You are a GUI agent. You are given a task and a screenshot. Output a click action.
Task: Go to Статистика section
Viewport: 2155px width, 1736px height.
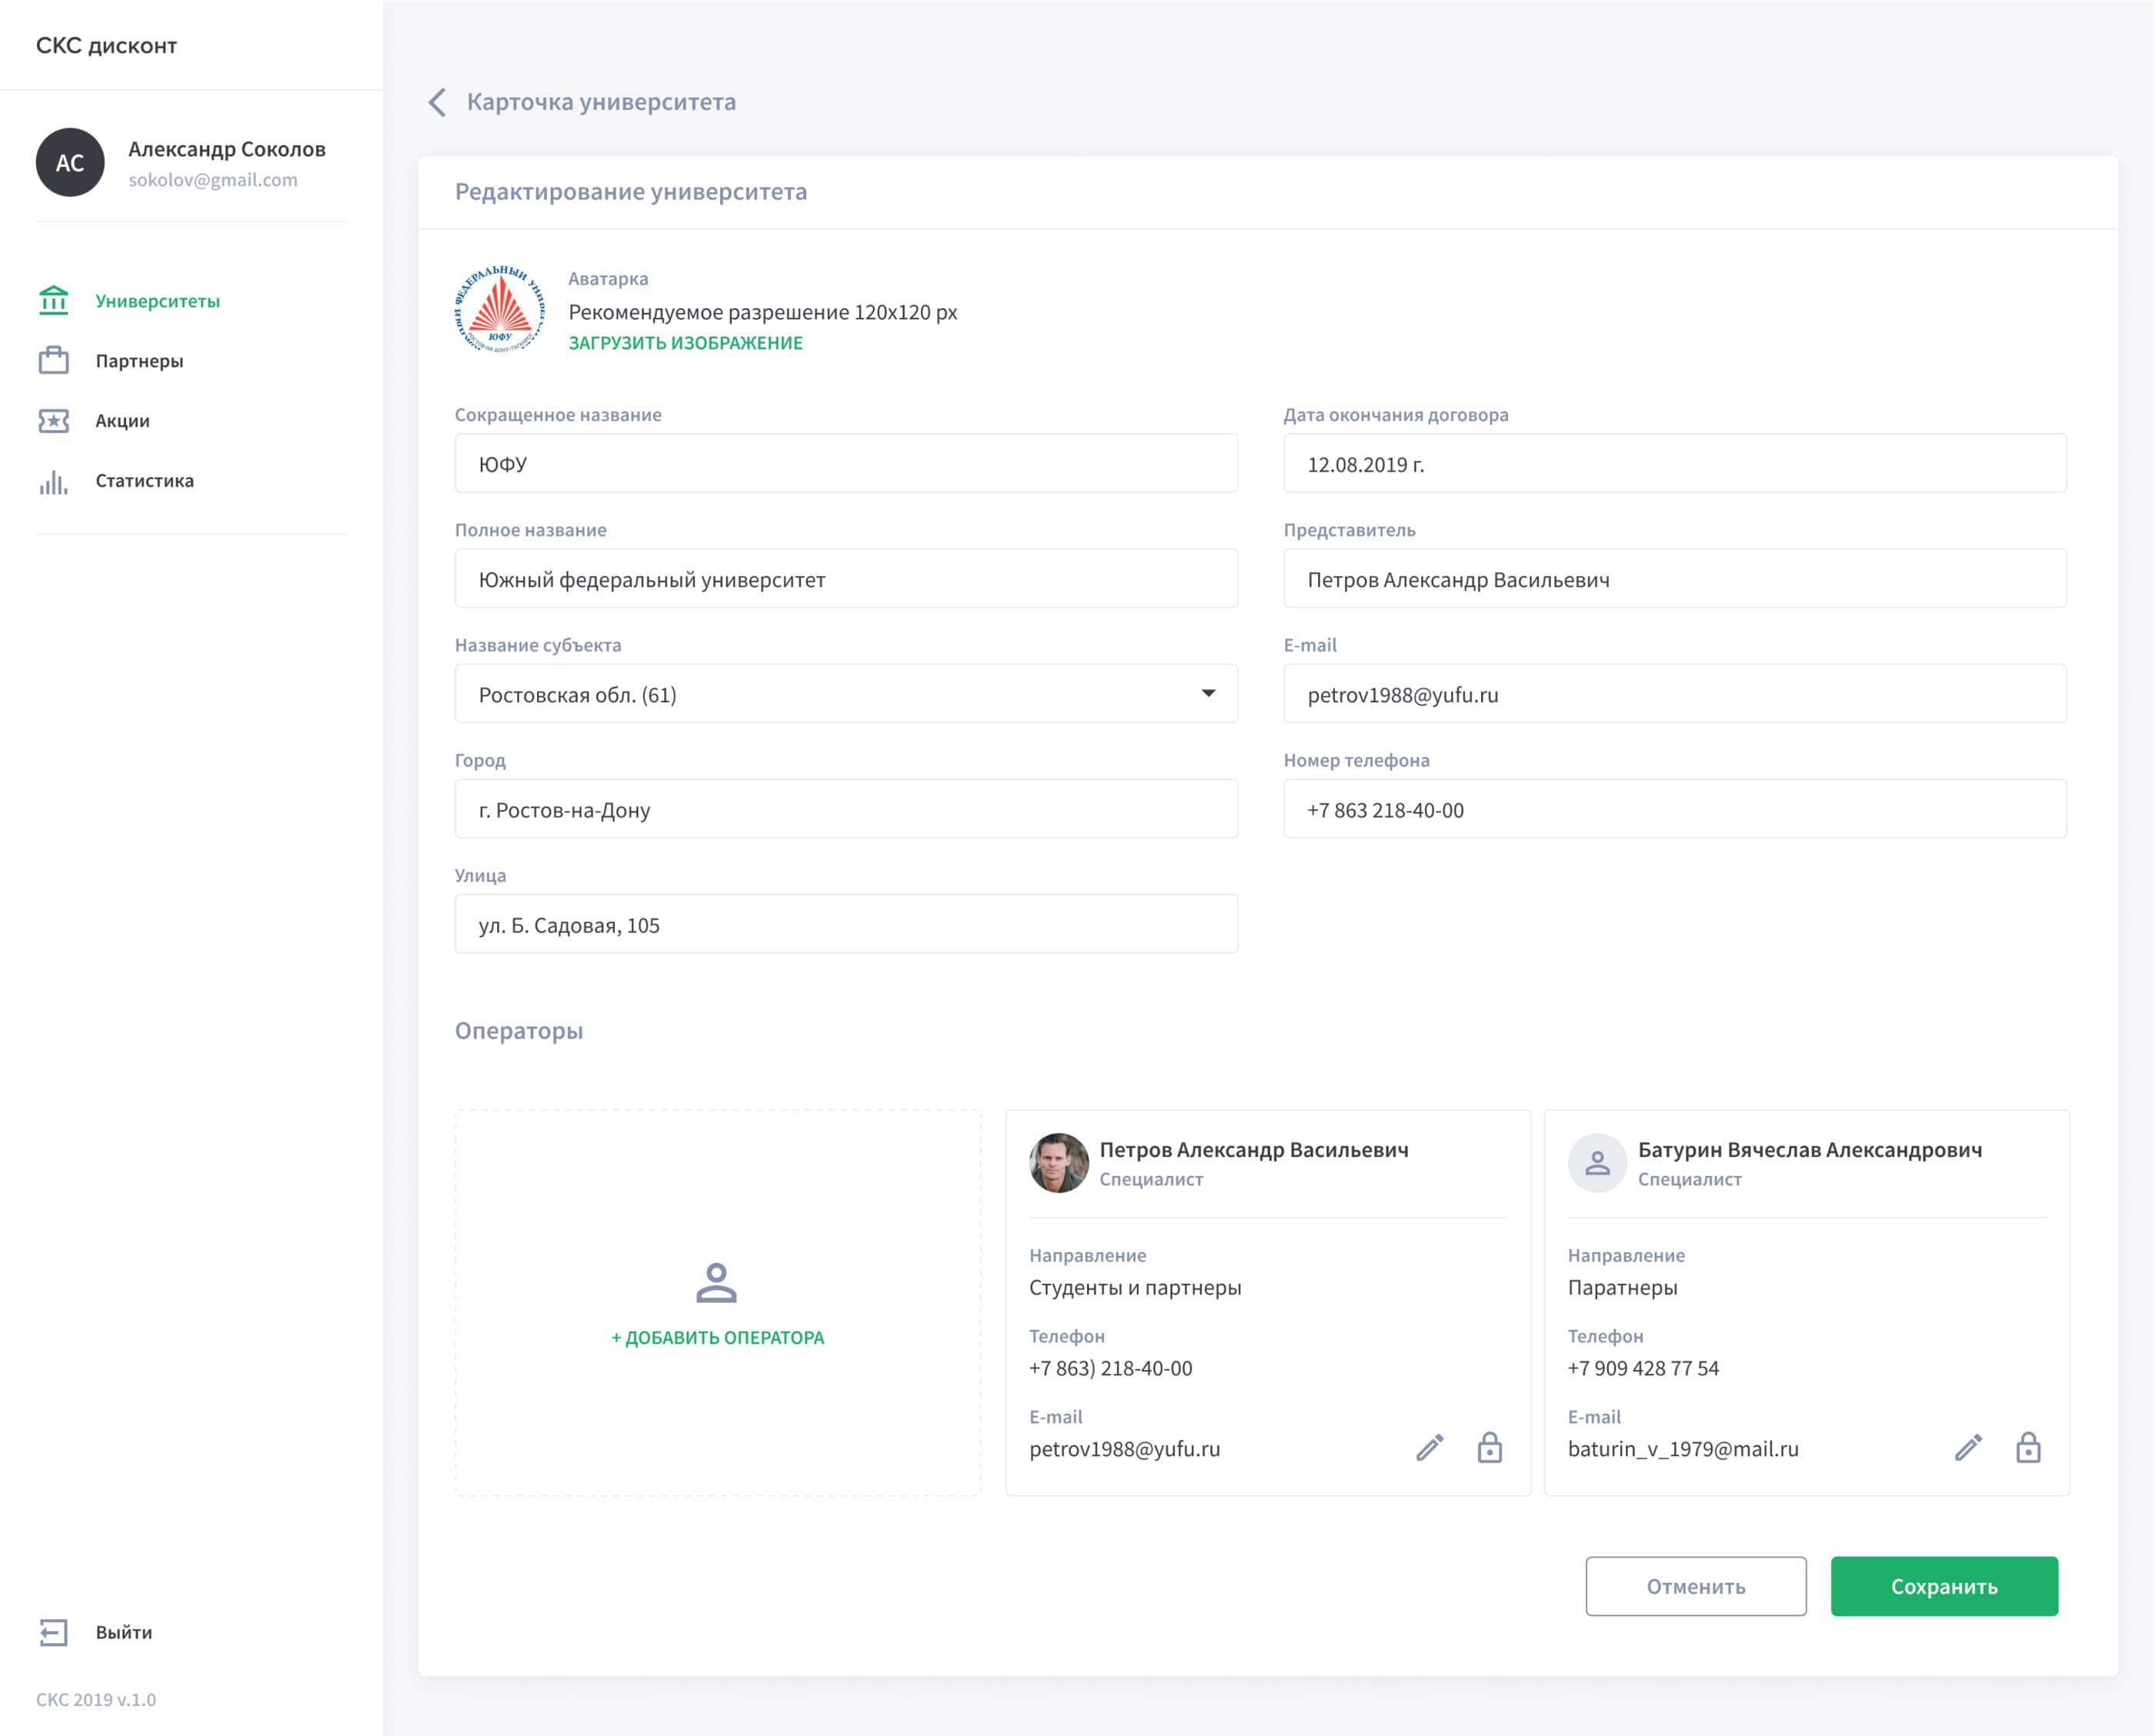click(x=144, y=481)
